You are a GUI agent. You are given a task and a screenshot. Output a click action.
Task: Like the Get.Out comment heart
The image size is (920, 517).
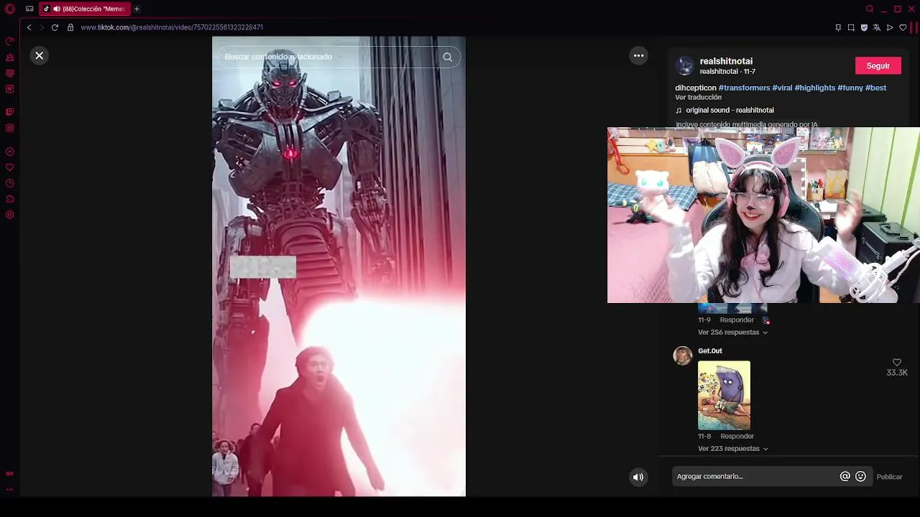tap(896, 363)
